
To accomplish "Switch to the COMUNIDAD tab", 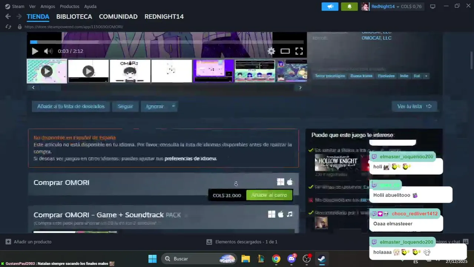I will pos(118,17).
